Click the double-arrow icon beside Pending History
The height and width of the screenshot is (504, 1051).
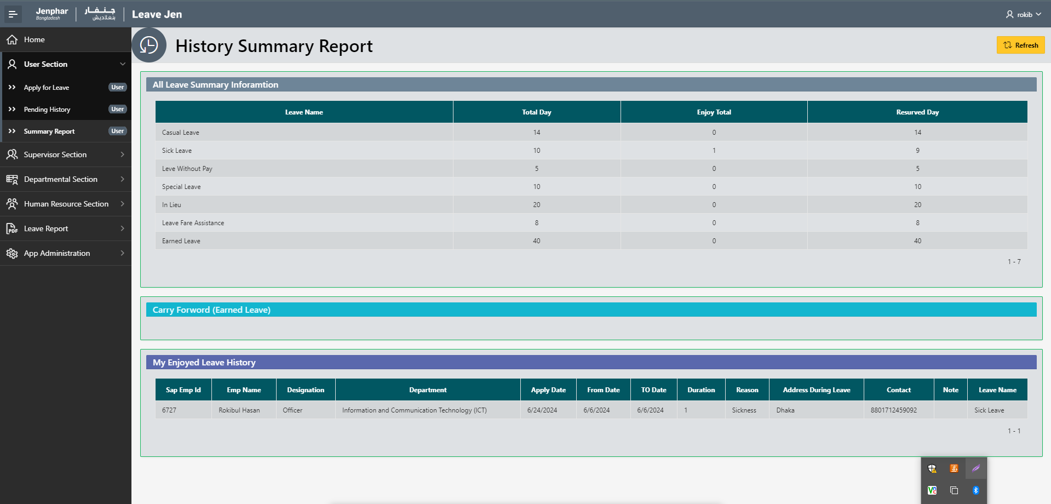pos(12,109)
